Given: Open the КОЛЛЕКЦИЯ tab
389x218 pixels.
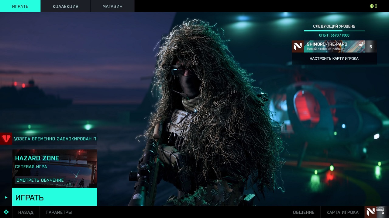Looking at the screenshot, I should click(65, 6).
